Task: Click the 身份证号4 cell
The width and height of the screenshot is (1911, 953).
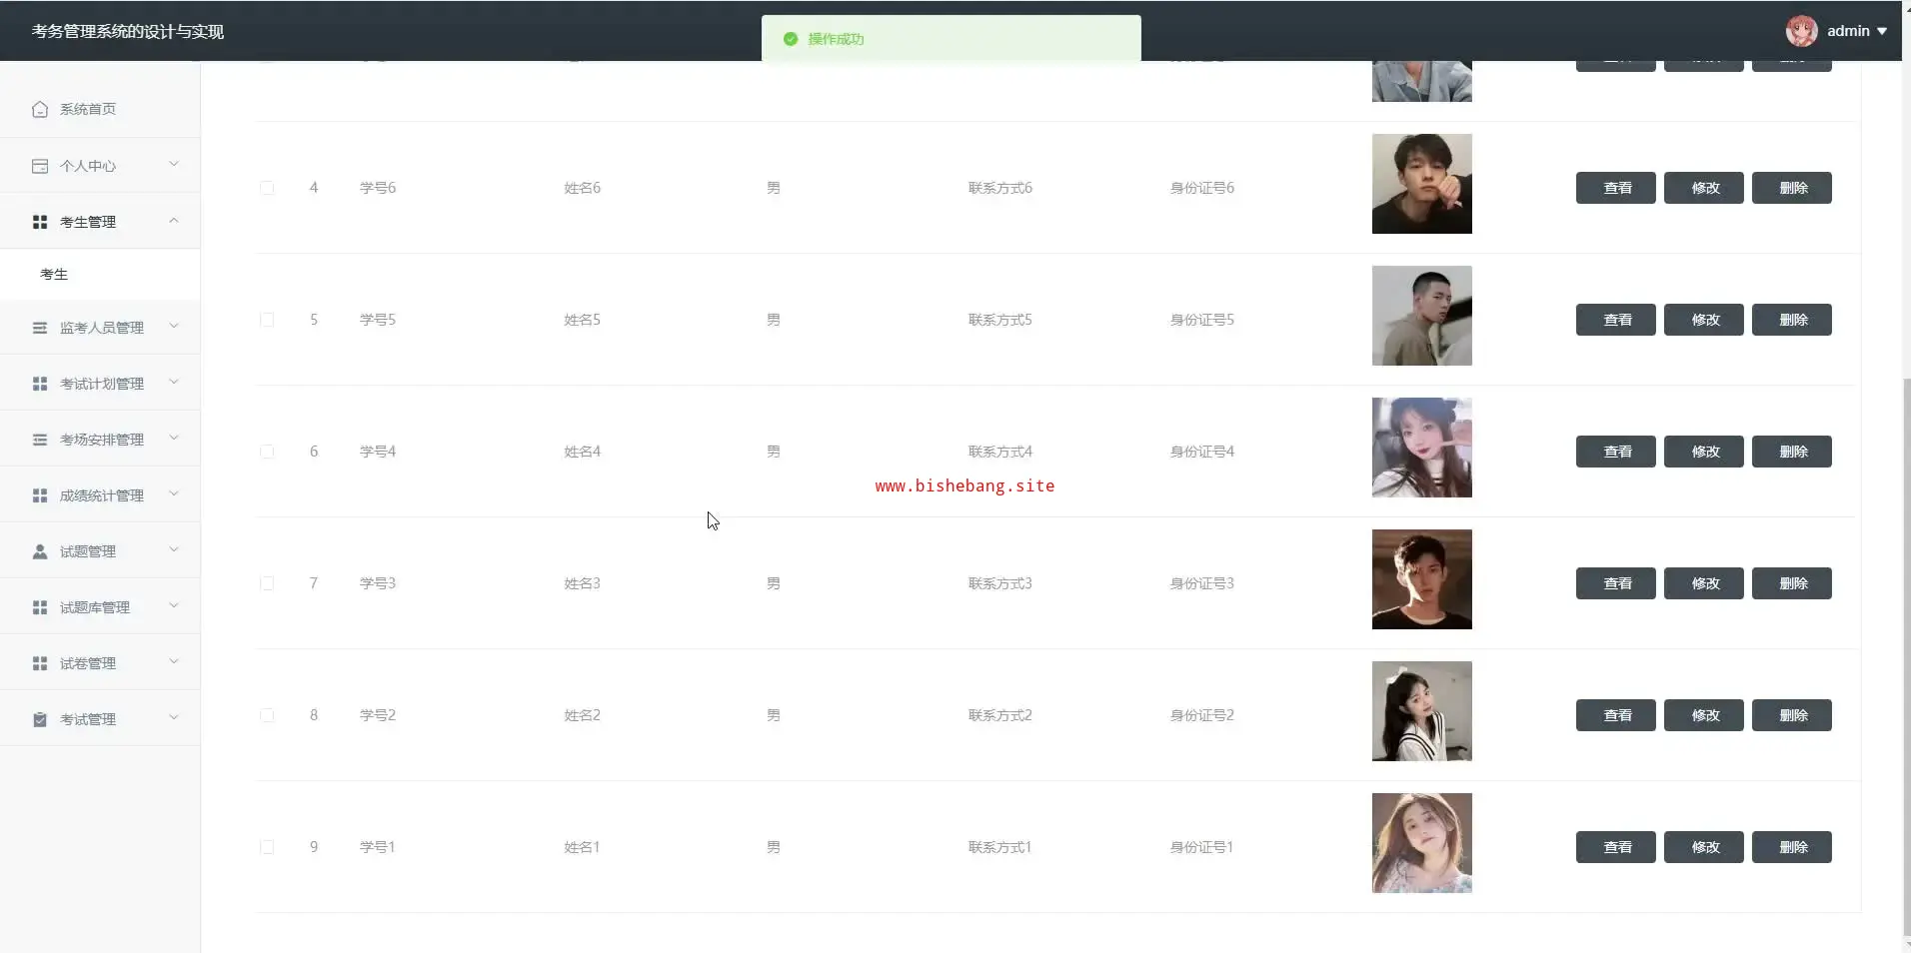Action: [1202, 452]
